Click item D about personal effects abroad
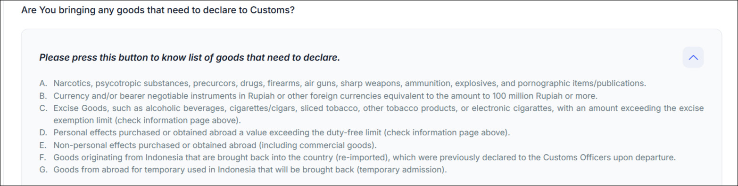 point(282,132)
